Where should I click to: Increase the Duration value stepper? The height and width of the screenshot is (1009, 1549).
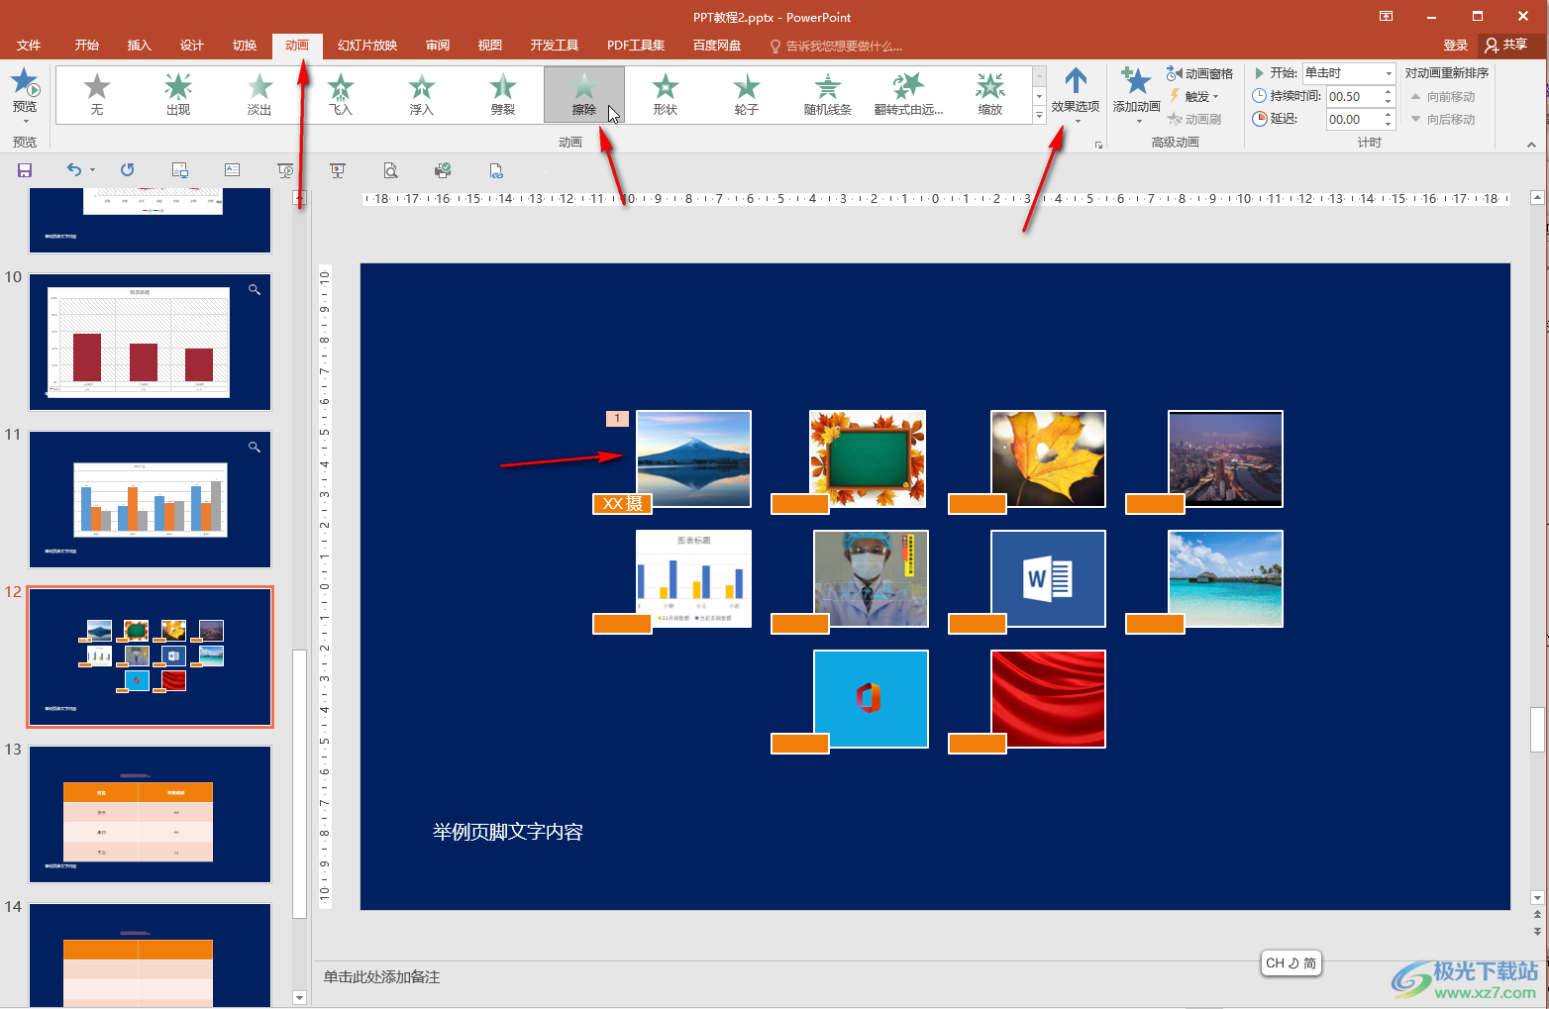click(1388, 92)
